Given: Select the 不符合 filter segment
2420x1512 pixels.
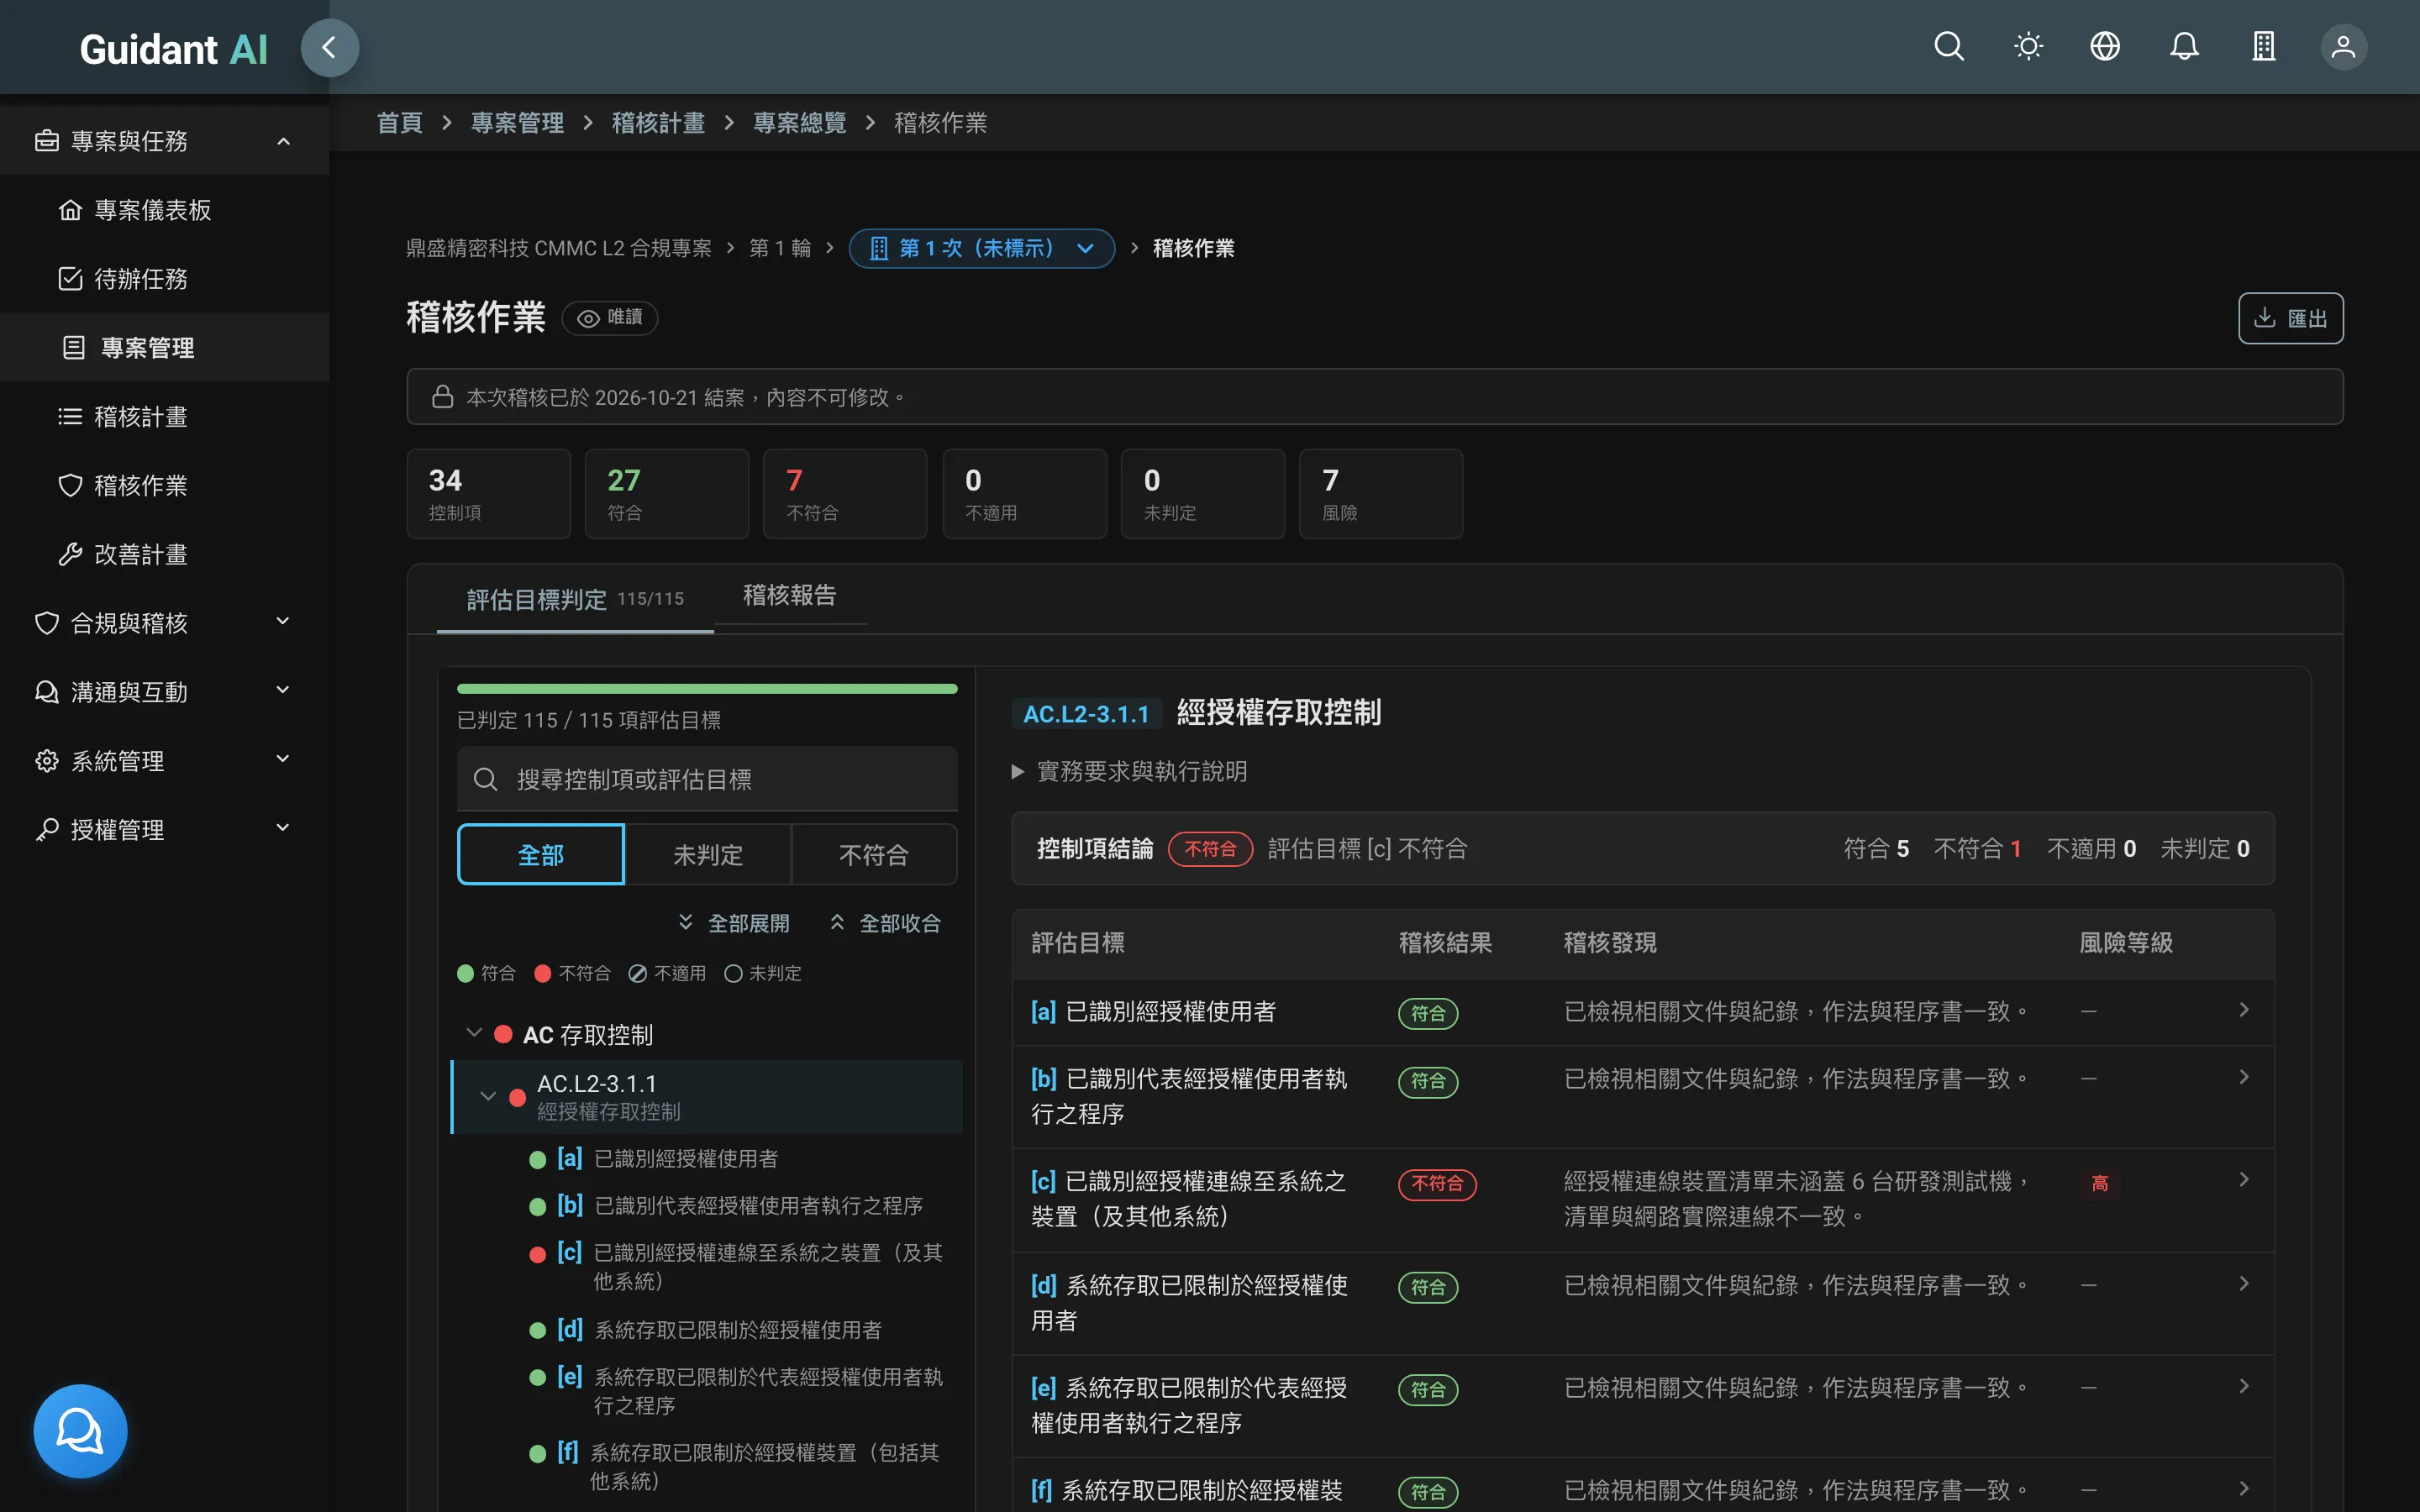Looking at the screenshot, I should 874,855.
